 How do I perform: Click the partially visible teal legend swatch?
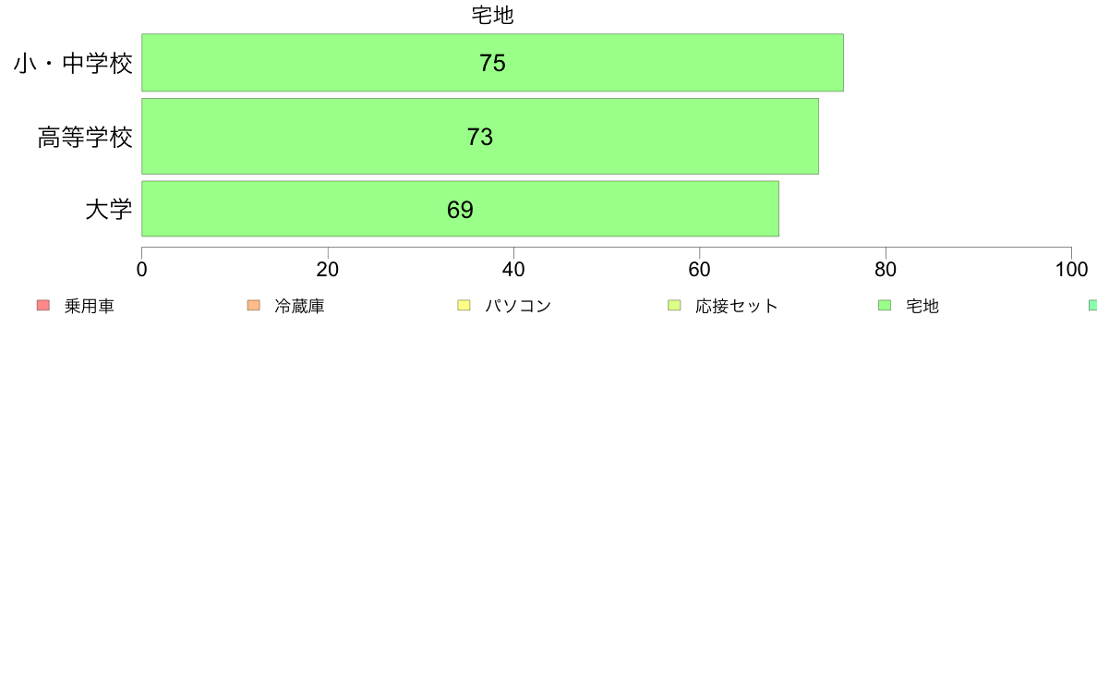[1092, 305]
